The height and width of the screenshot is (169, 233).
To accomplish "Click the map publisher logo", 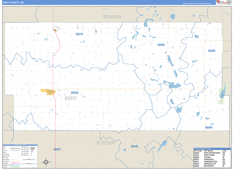I will pyautogui.click(x=224, y=2).
